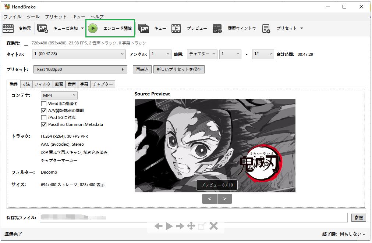Expand the start chapter dropdown showing 1
The height and width of the screenshot is (243, 372).
point(230,54)
